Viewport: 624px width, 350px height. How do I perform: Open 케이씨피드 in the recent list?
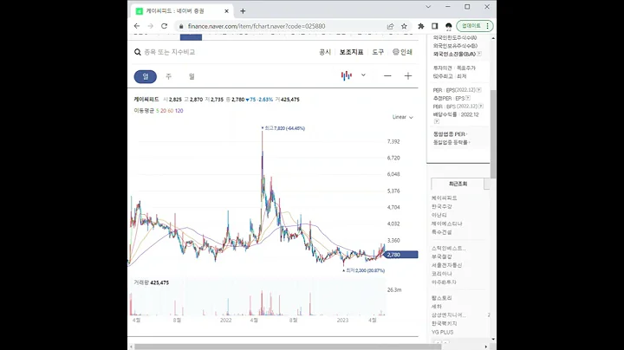(x=444, y=198)
